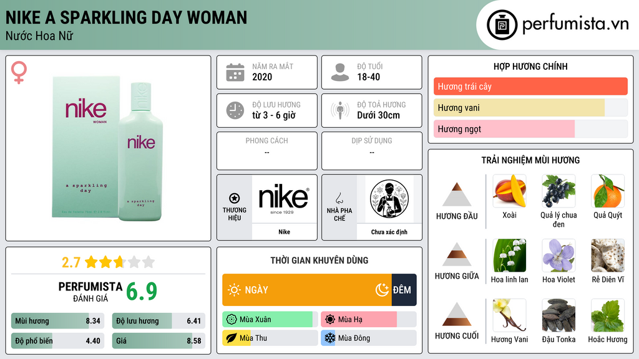Click the Hương Vani vanilla note image
The image size is (639, 359).
(x=509, y=315)
